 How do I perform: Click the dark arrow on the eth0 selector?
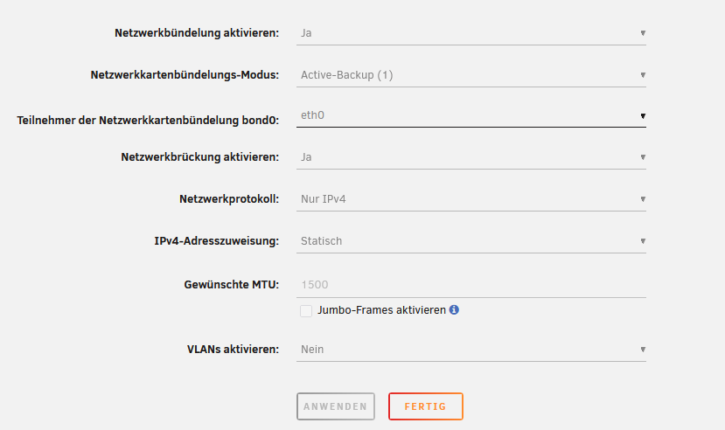(643, 116)
